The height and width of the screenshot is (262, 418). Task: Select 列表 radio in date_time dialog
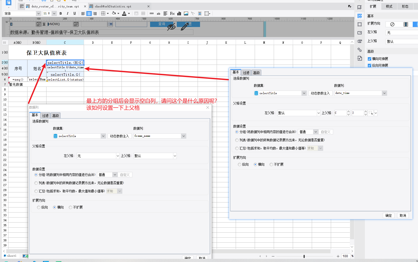click(237, 140)
